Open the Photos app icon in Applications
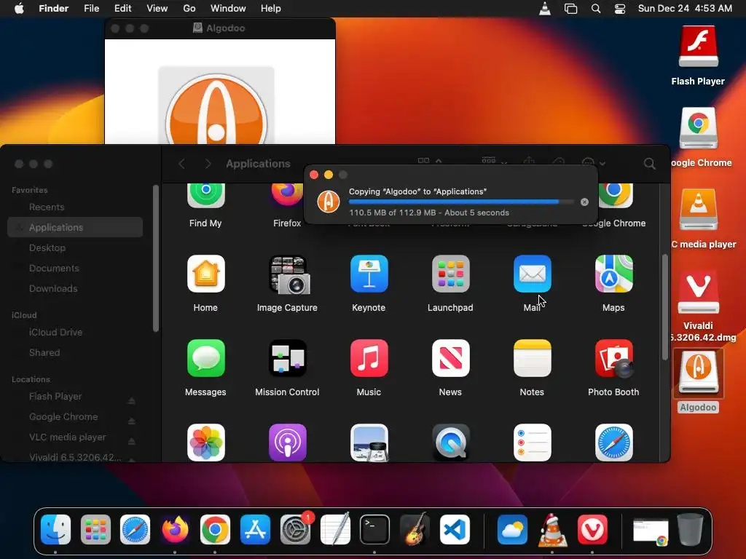This screenshot has height=559, width=746. [x=205, y=443]
